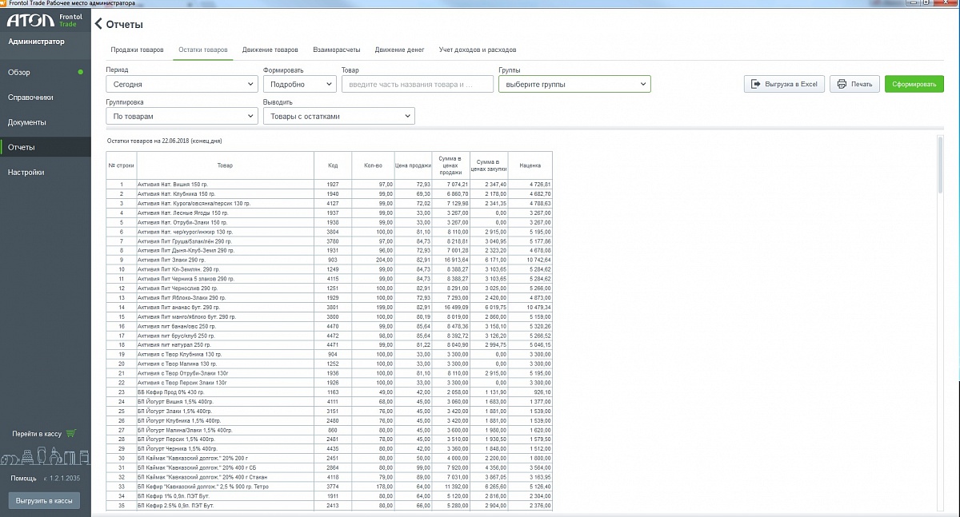
Task: Click the green status dot beside Обзор
Action: click(80, 73)
